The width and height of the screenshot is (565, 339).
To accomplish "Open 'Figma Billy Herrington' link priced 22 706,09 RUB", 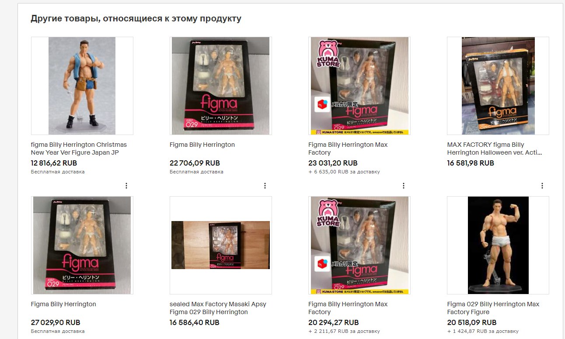I will (x=202, y=145).
